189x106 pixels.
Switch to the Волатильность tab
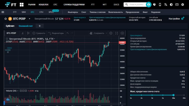pos(115,12)
